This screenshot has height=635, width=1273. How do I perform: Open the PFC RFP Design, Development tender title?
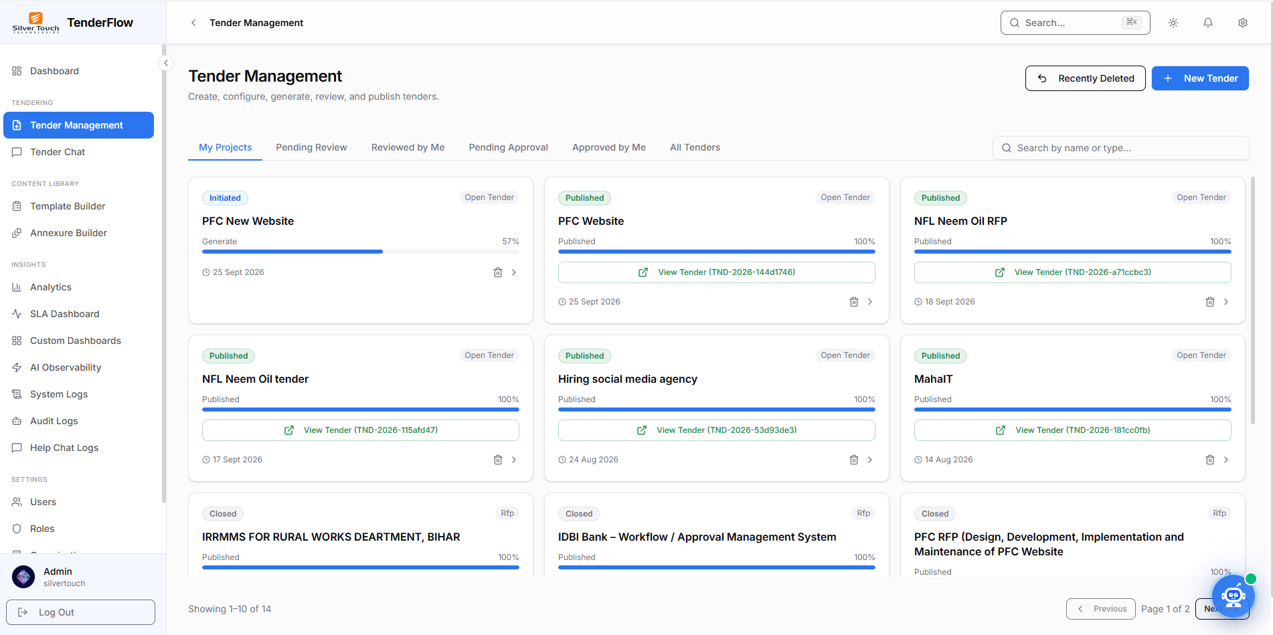pyautogui.click(x=1049, y=544)
